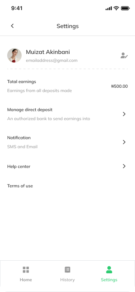Check the Wi-Fi status icon
Image resolution: width=135 pixels, height=292 pixels.
[x=116, y=8]
